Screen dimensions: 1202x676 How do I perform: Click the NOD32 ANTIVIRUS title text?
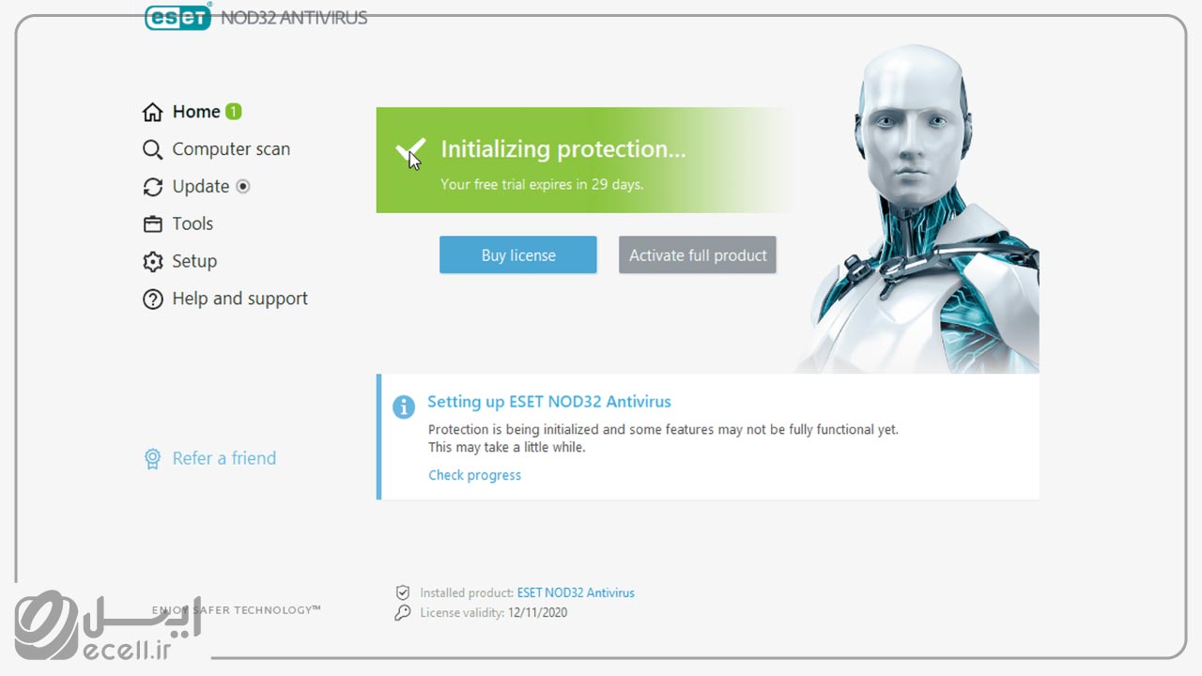[294, 18]
